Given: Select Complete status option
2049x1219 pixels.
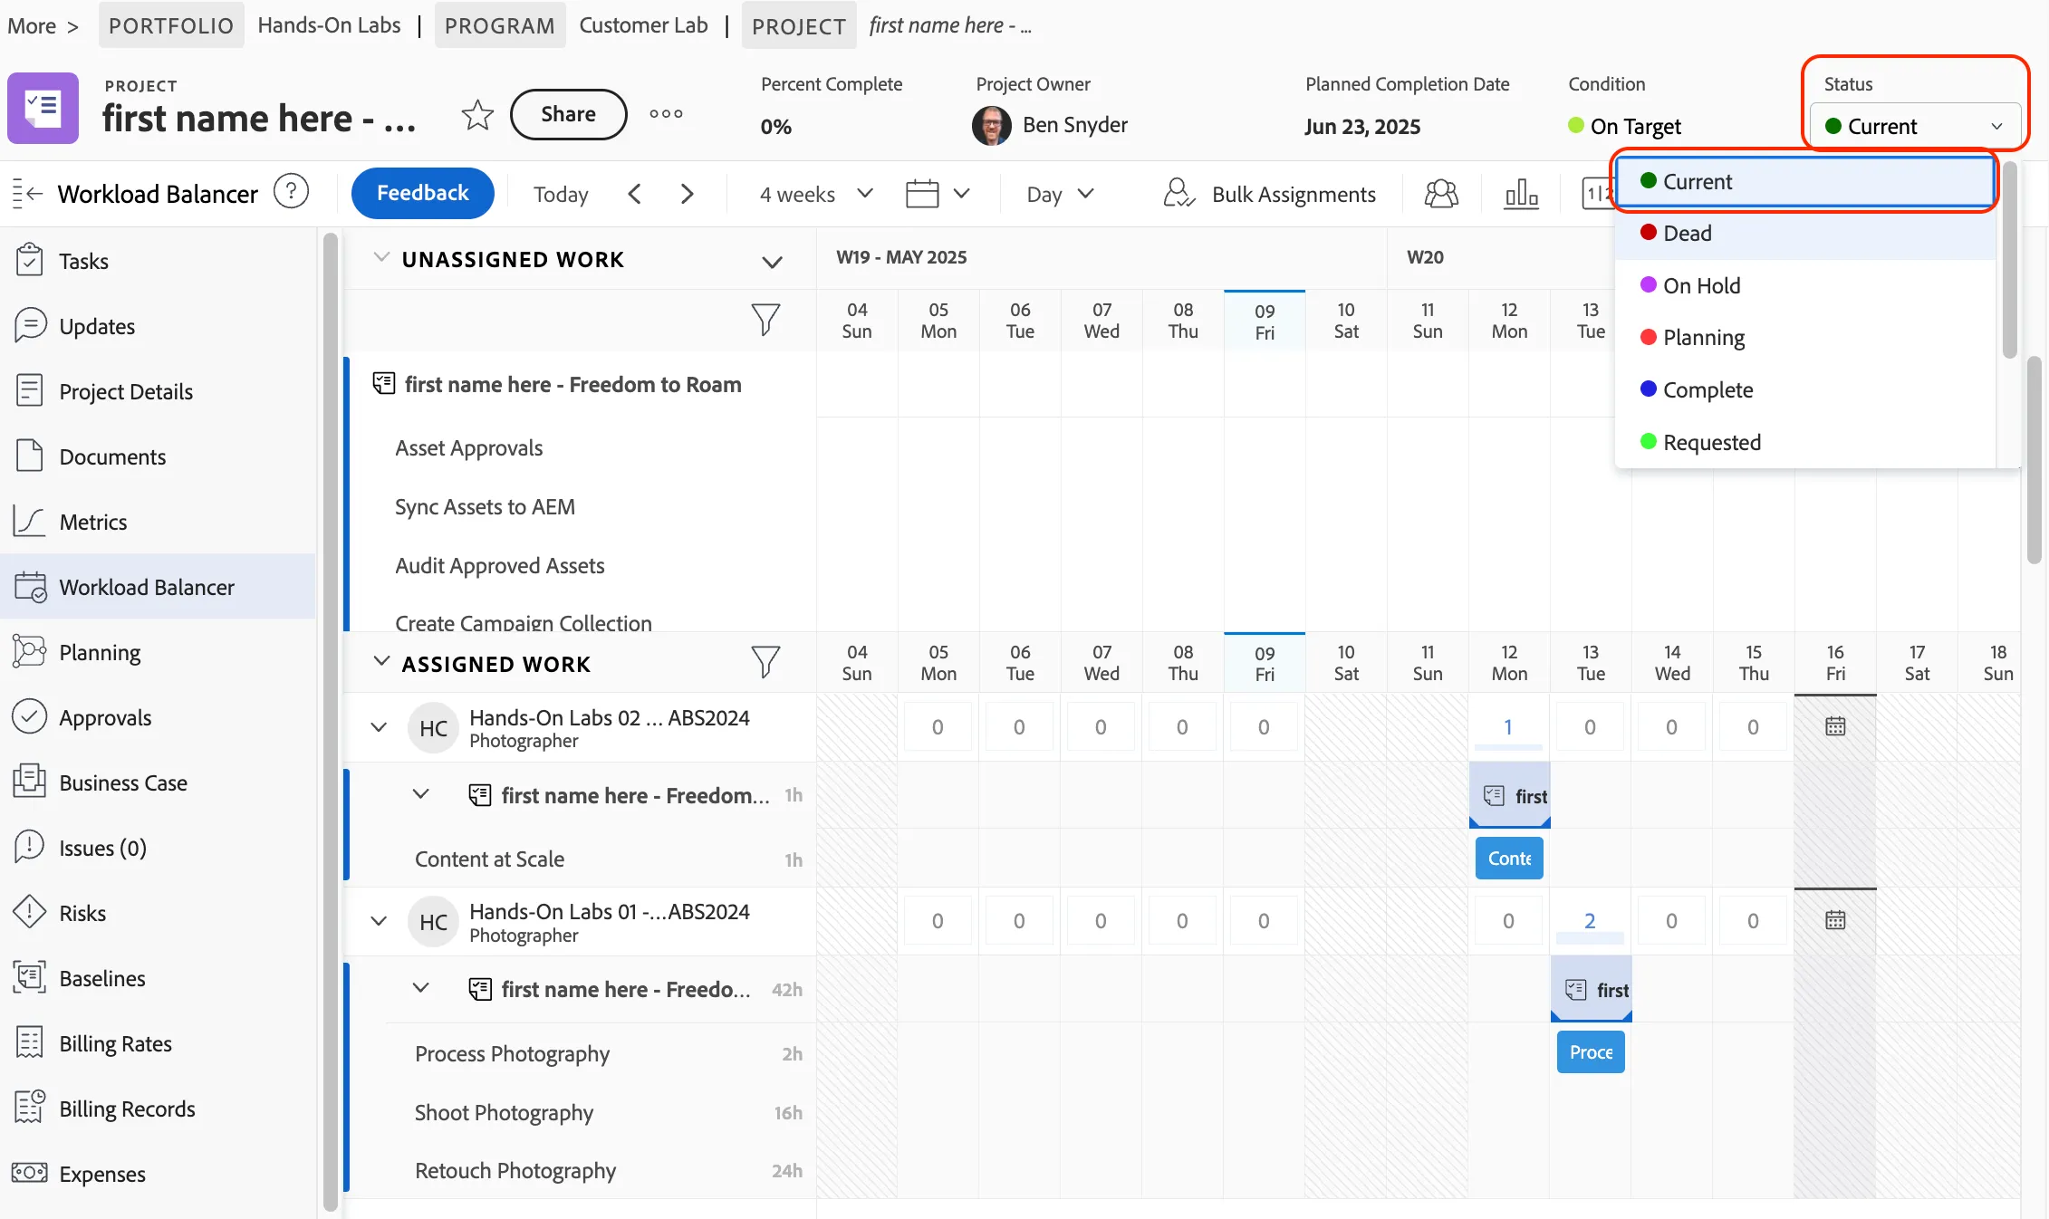Looking at the screenshot, I should [1805, 390].
